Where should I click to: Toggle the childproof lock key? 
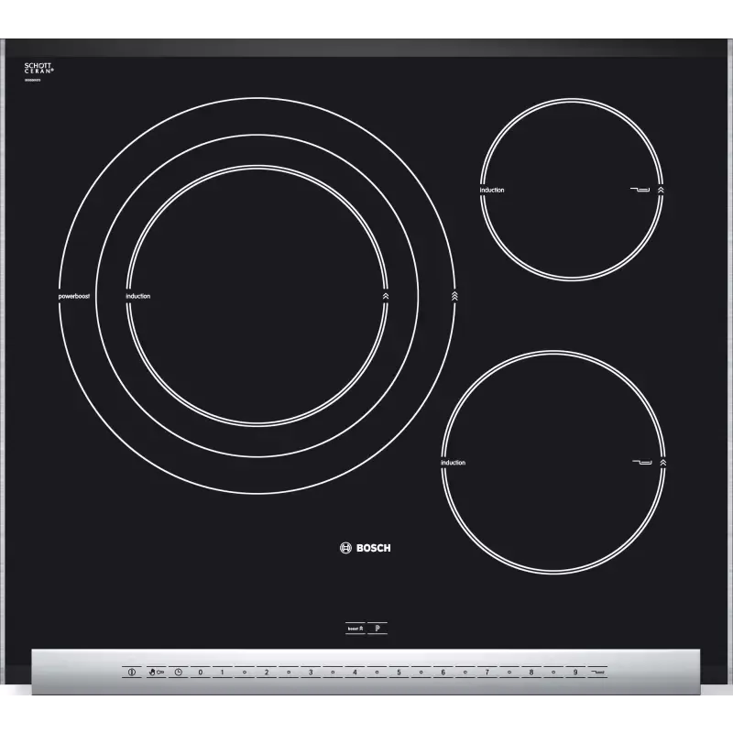156,672
